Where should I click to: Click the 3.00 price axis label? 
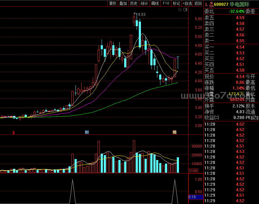click(x=198, y=126)
